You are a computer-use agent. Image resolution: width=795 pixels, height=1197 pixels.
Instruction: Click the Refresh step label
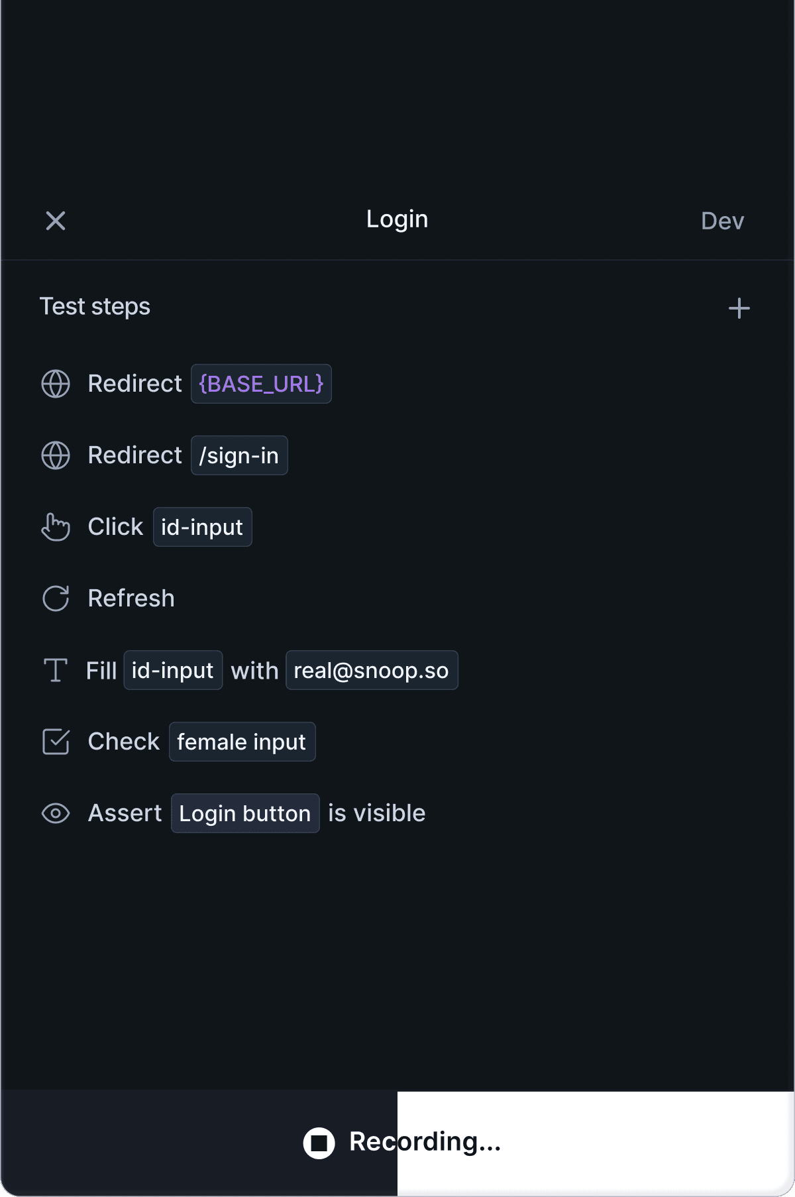coord(131,598)
